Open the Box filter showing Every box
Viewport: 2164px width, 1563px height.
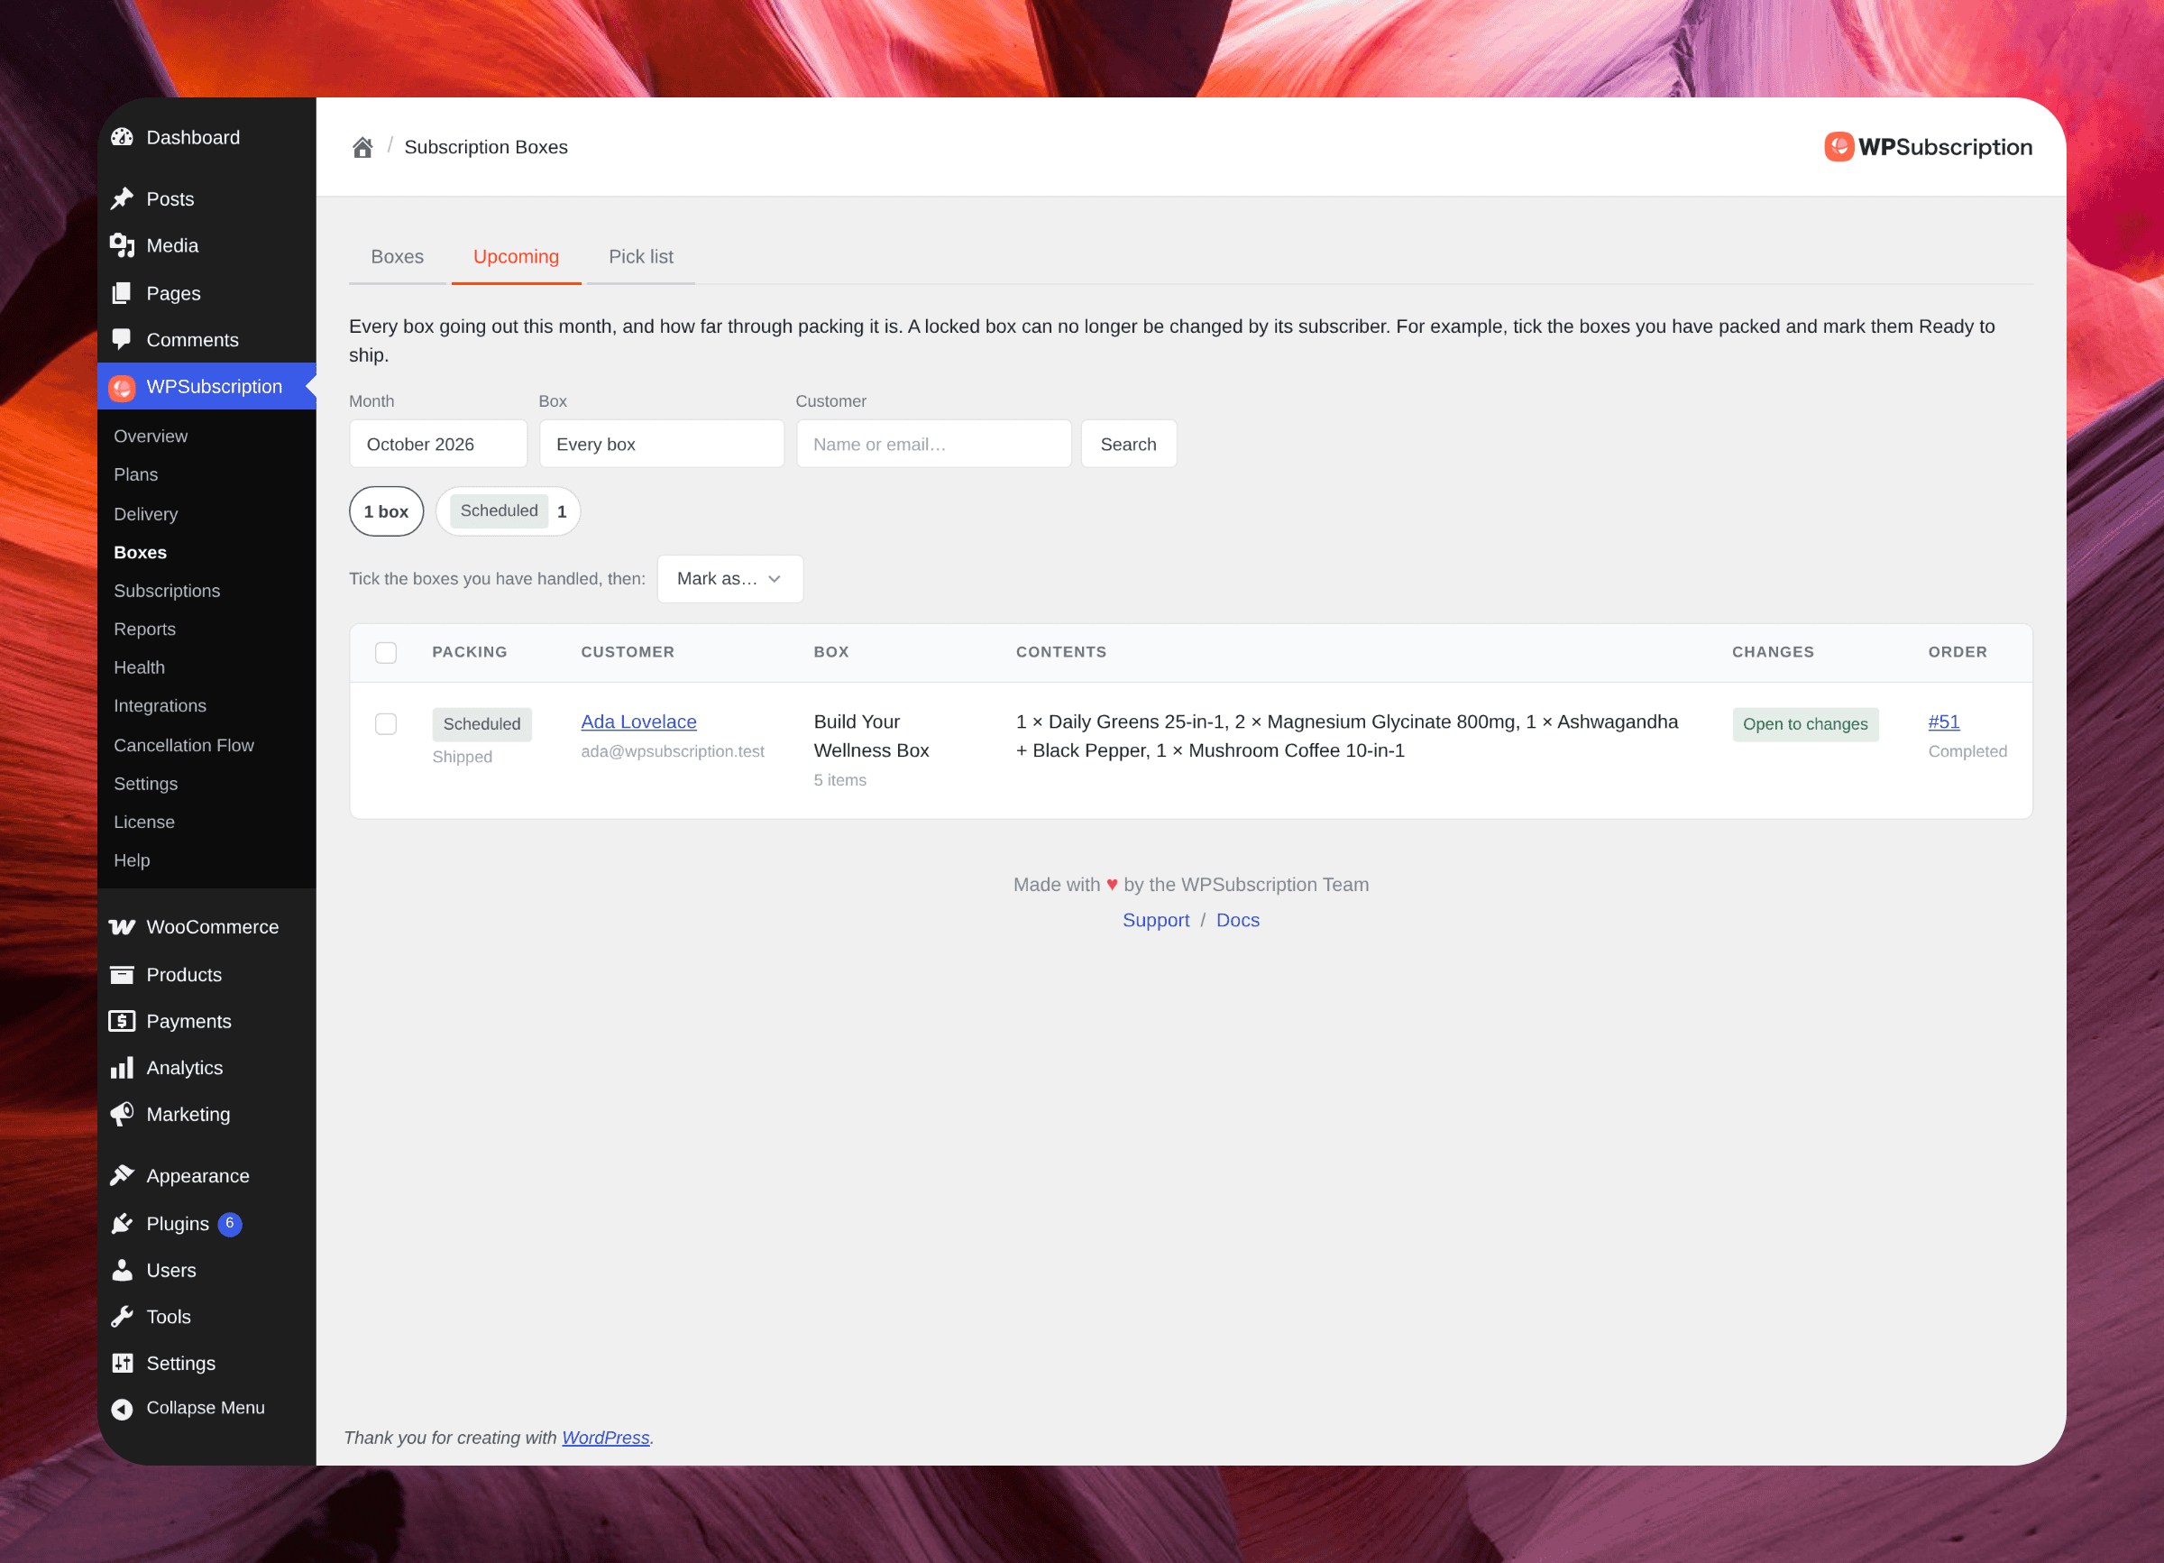coord(661,444)
